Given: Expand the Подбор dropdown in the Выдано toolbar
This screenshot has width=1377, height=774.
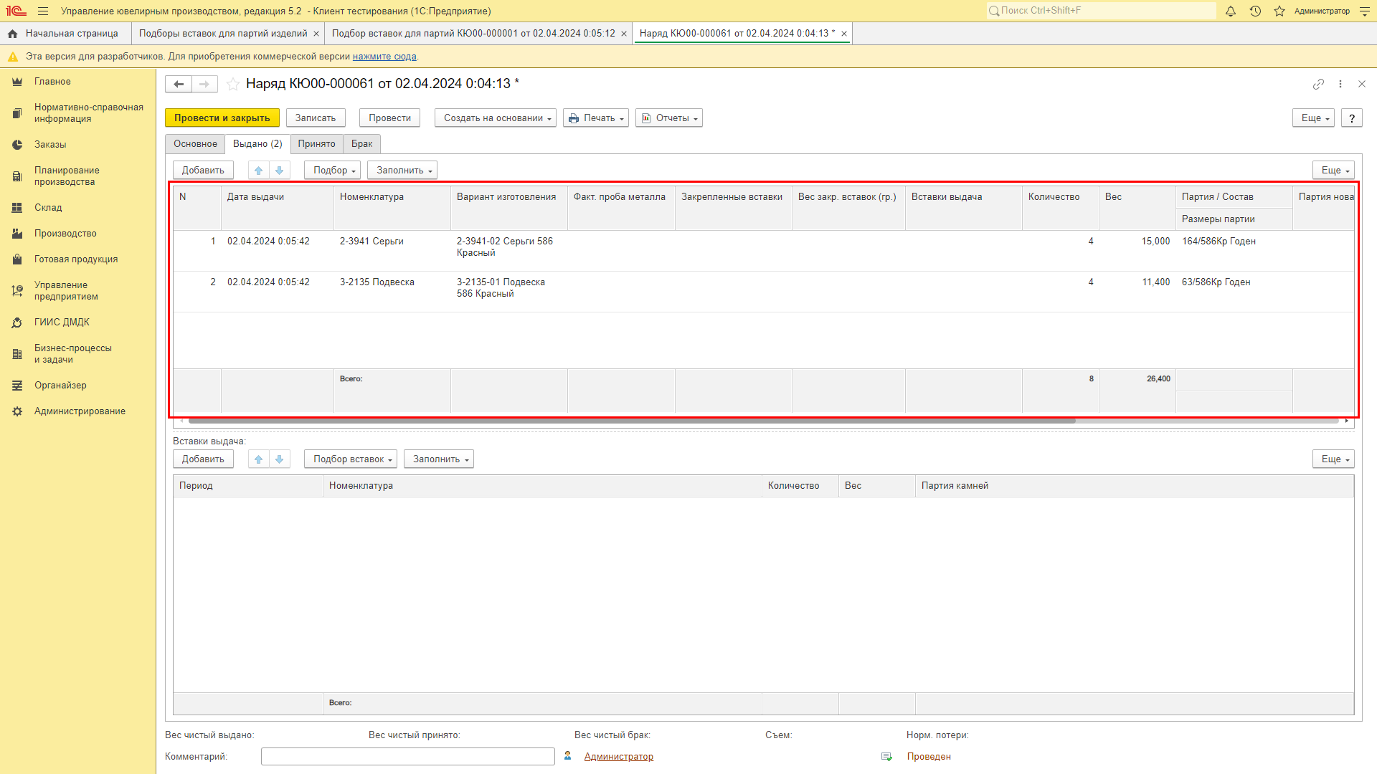Looking at the screenshot, I should [x=332, y=170].
